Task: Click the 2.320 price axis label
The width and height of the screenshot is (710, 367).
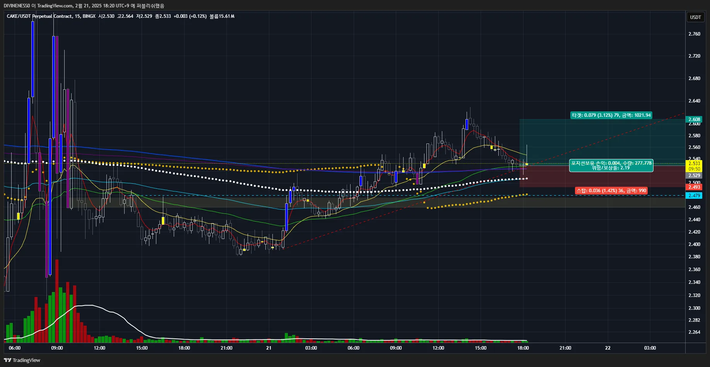Action: coord(694,295)
